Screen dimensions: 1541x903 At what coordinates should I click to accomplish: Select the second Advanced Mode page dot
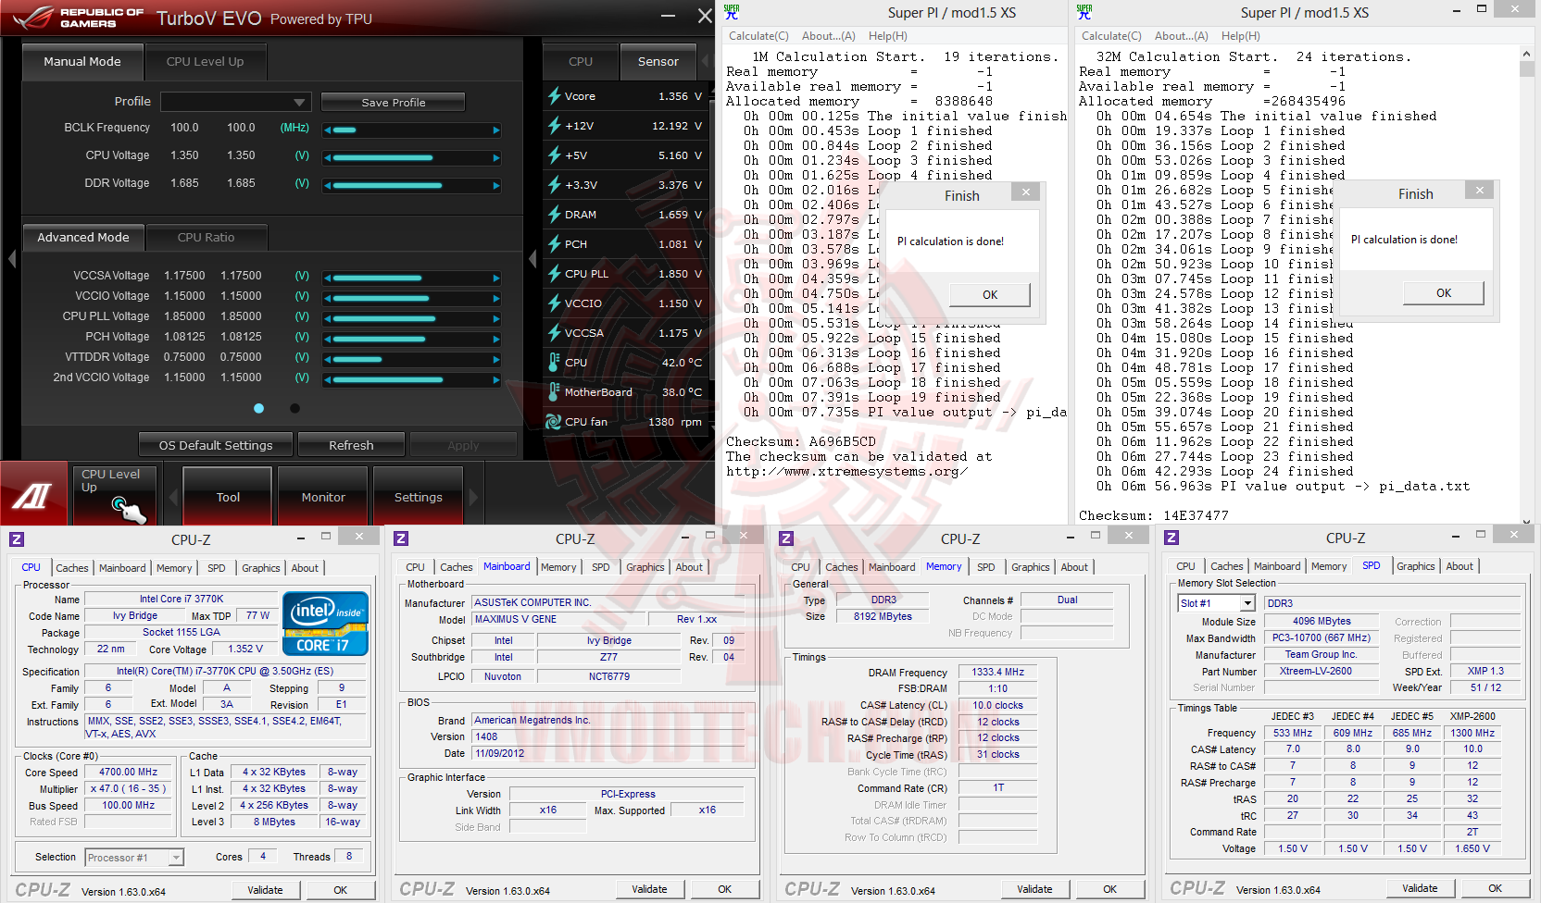coord(294,408)
